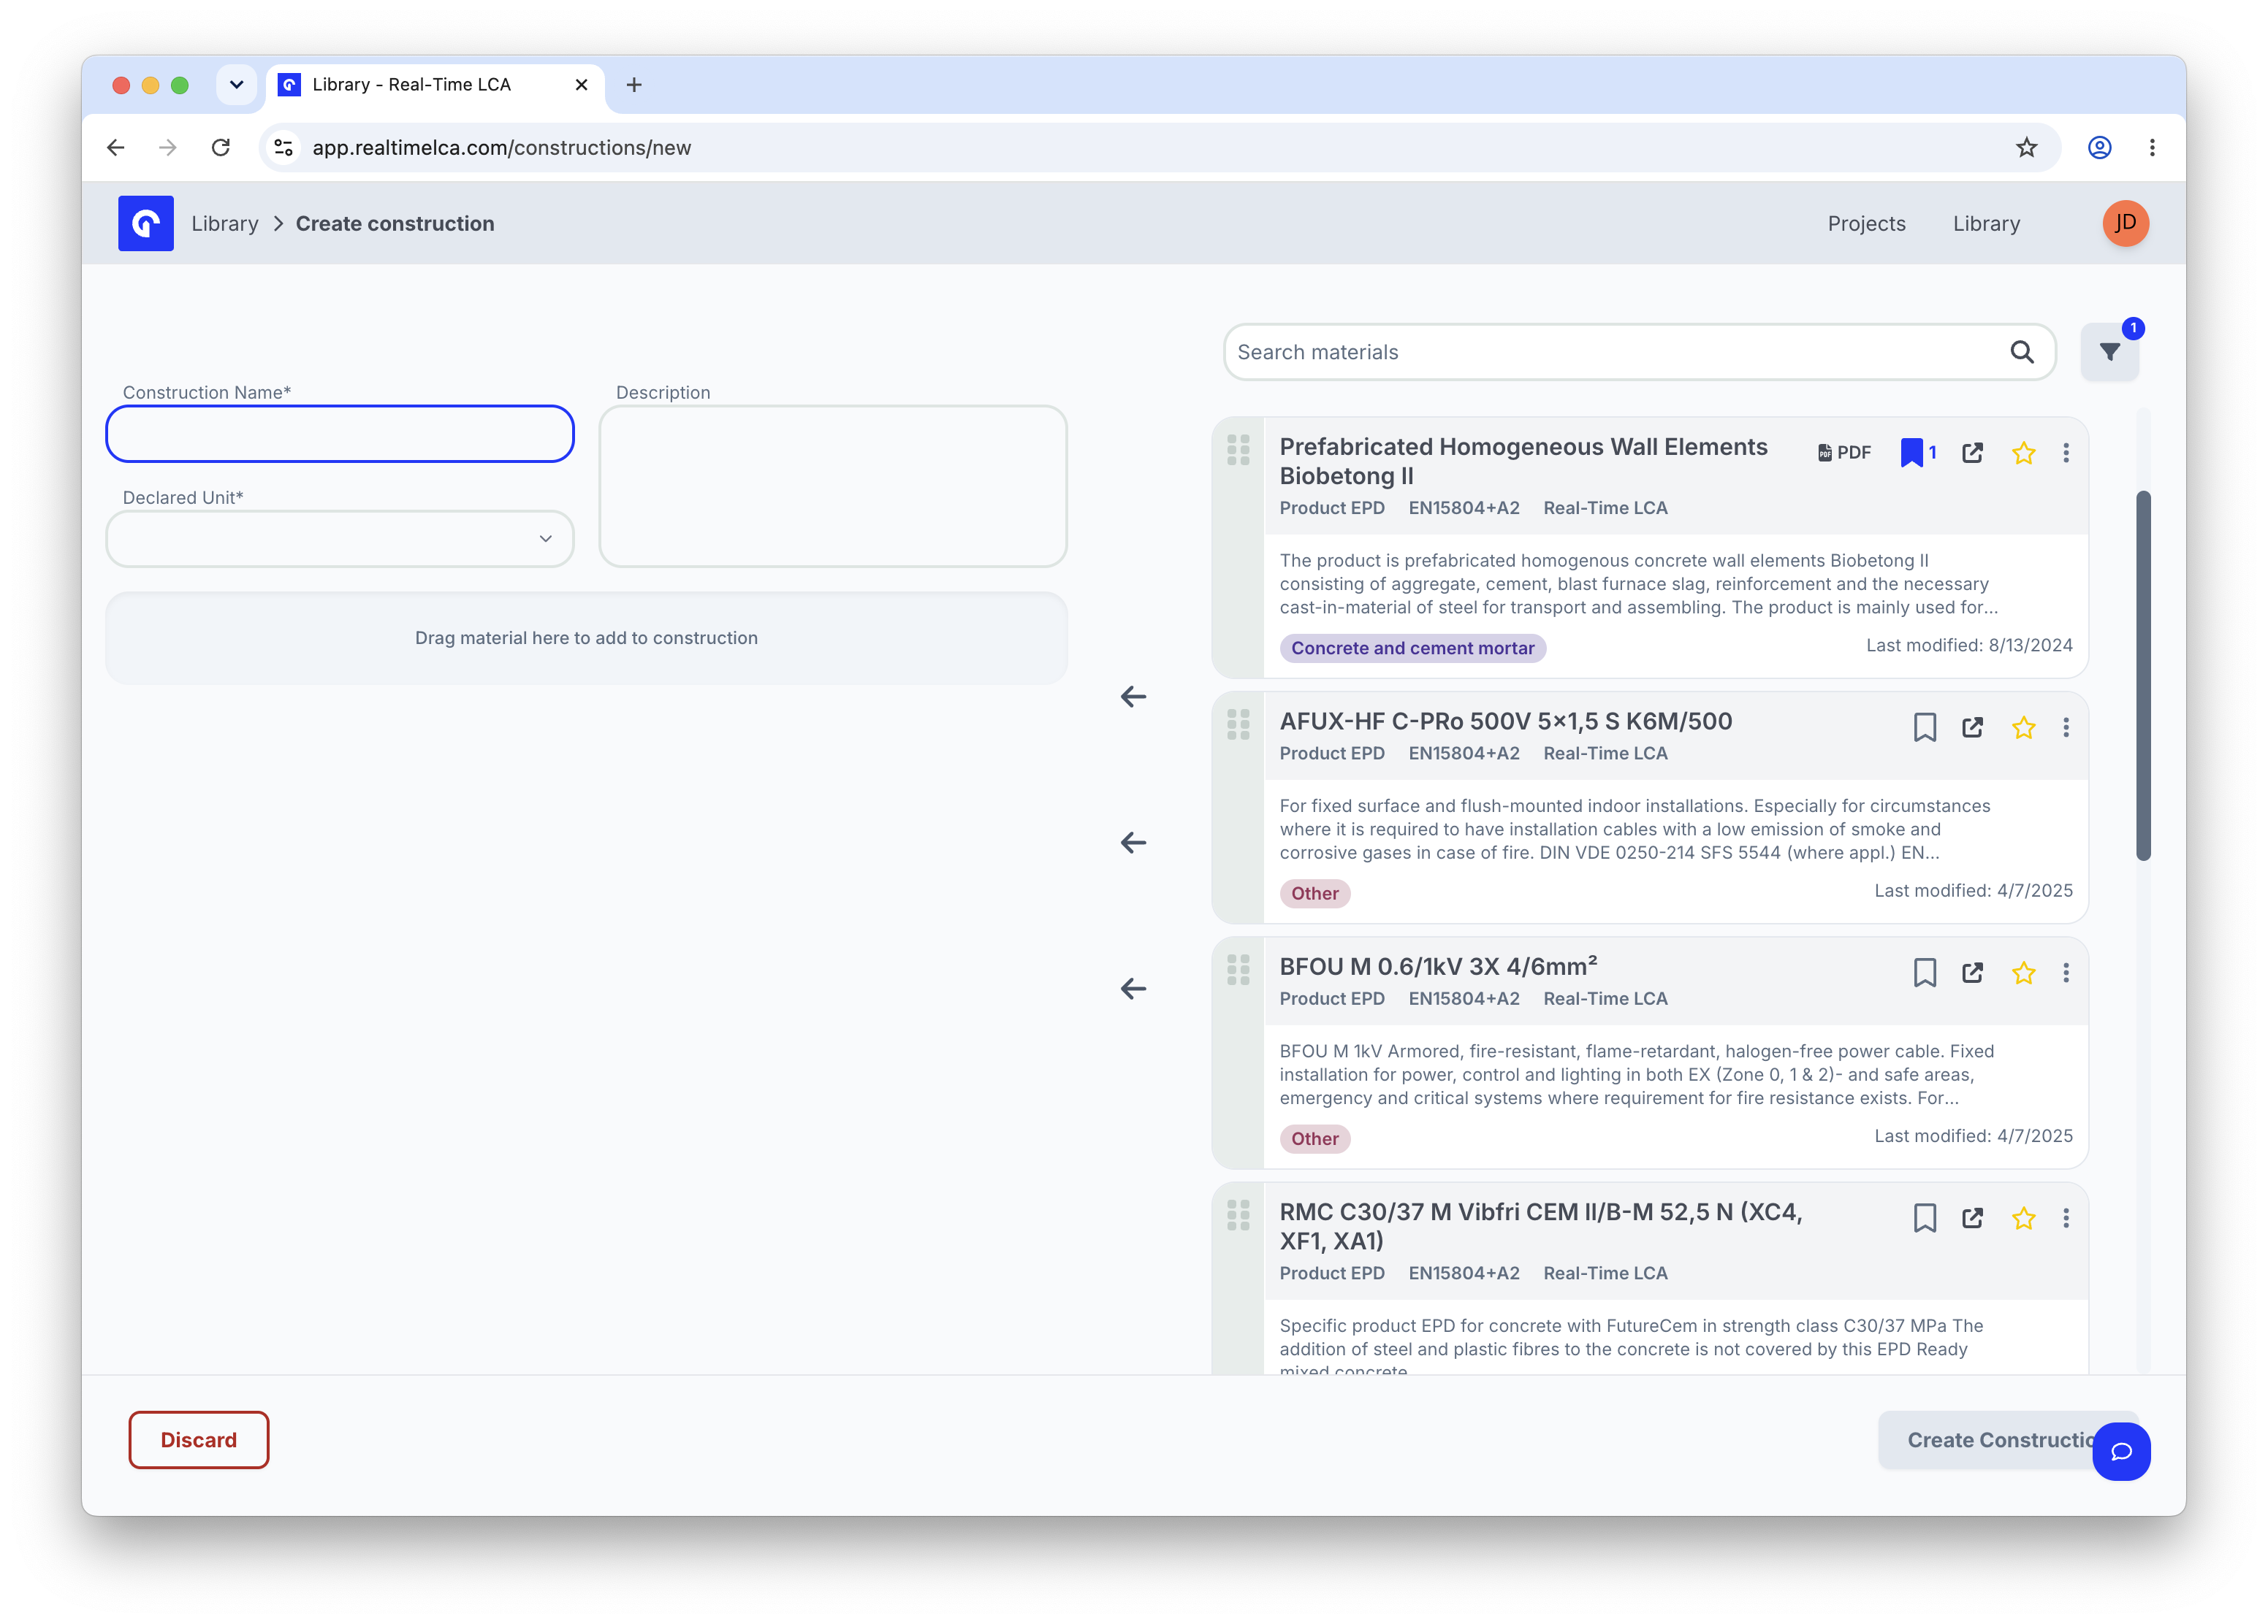
Task: Open the BFOU M 0.6/1kV 3X title
Action: click(1438, 965)
